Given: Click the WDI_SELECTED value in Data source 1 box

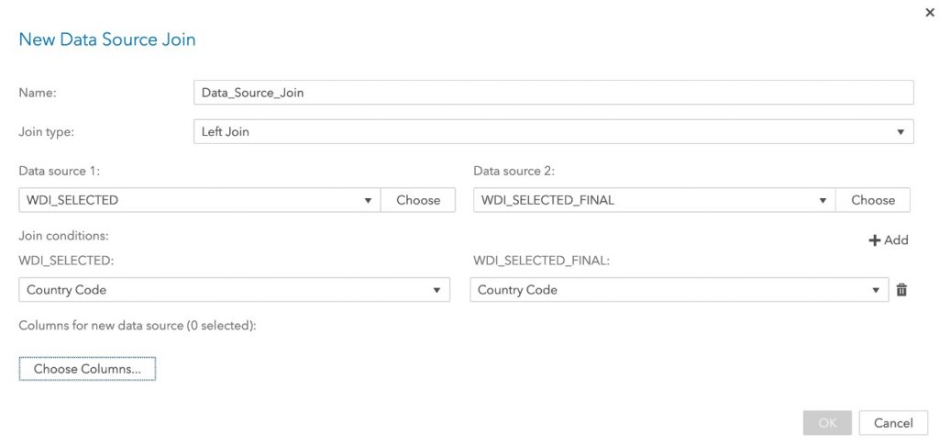Looking at the screenshot, I should (x=72, y=200).
